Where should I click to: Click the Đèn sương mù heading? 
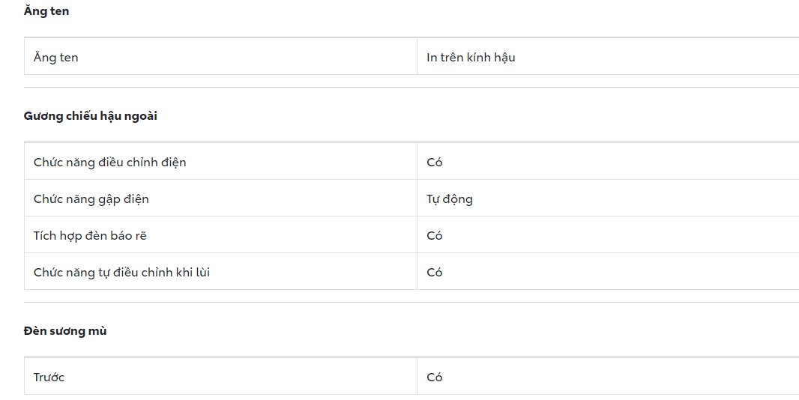[x=65, y=330]
